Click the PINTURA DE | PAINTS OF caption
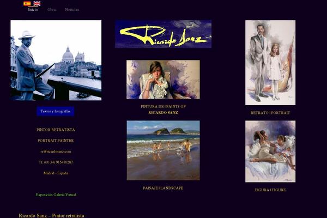327x218 pixels. click(163, 106)
